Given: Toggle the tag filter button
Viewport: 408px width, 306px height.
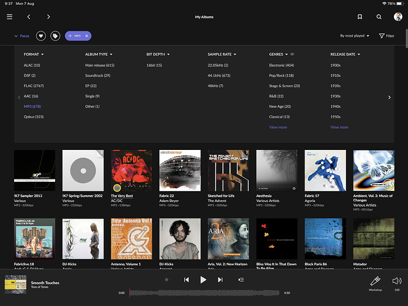Looking at the screenshot, I should coord(56,36).
